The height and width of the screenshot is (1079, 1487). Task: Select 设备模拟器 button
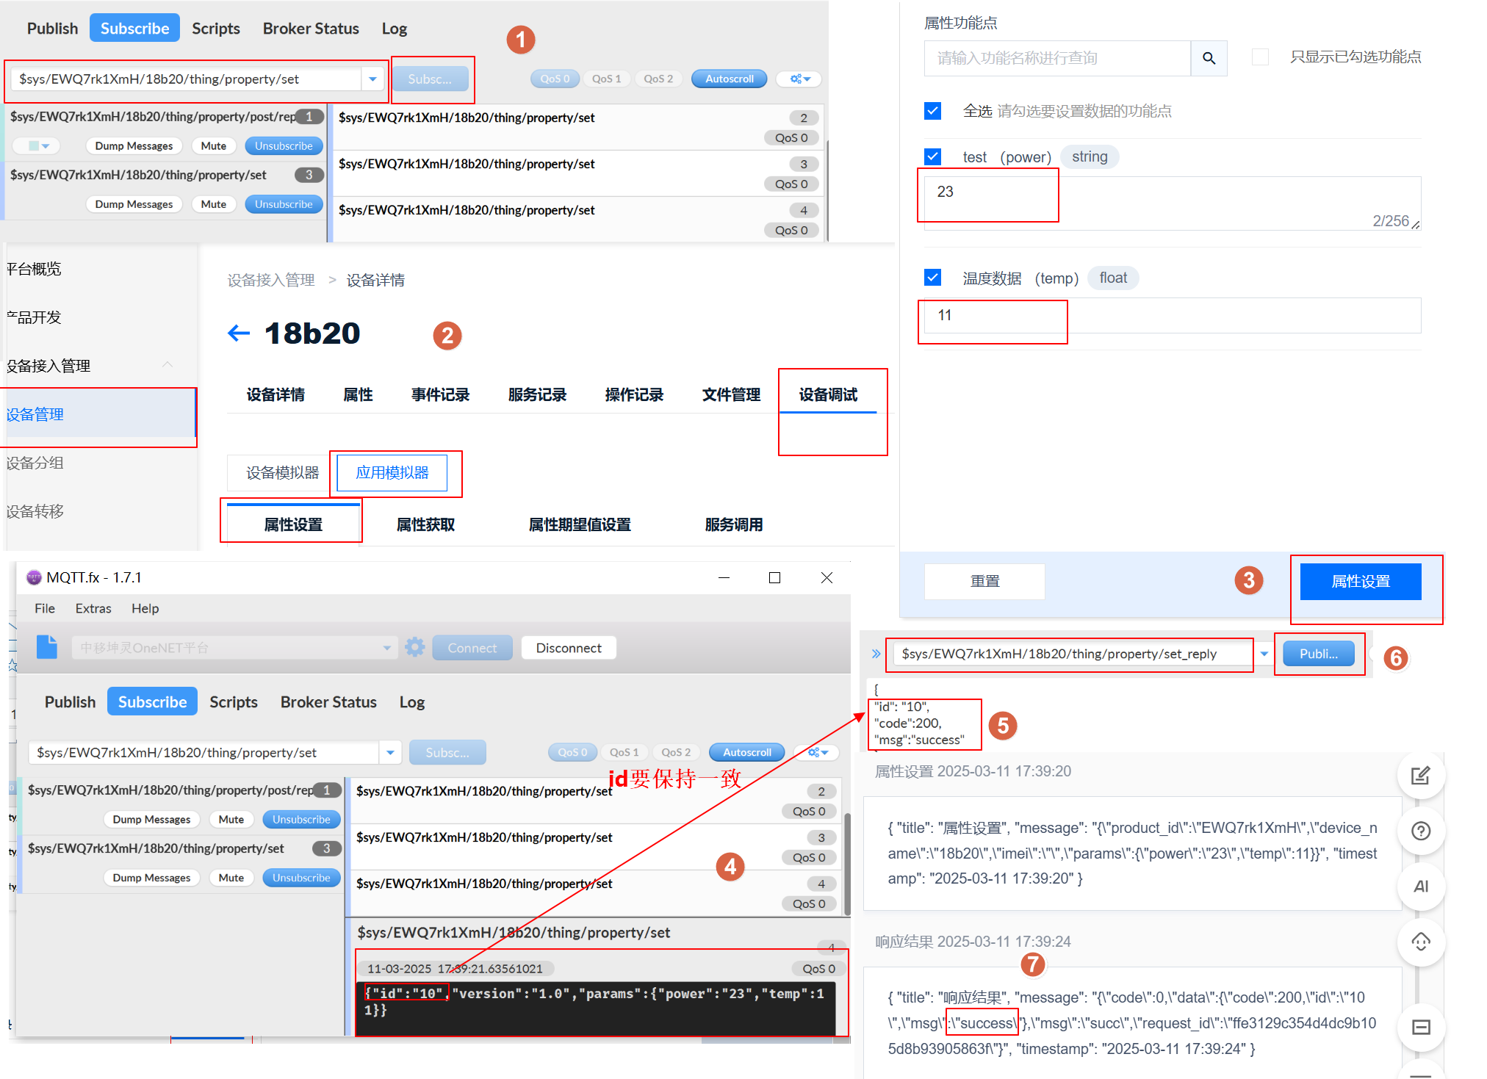(x=282, y=472)
